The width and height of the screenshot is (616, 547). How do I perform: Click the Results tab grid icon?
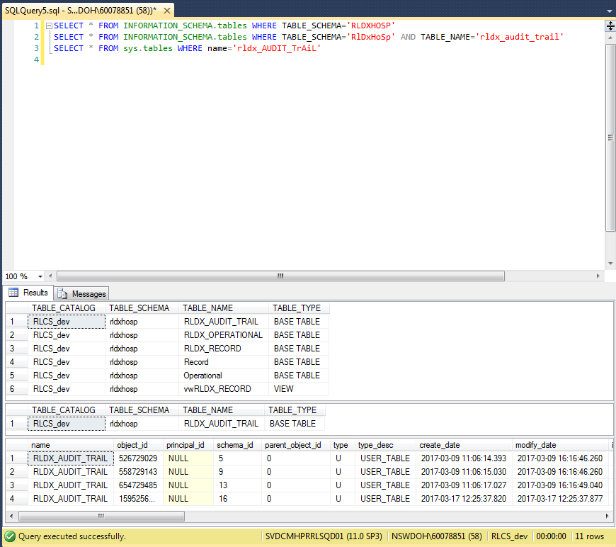13,293
